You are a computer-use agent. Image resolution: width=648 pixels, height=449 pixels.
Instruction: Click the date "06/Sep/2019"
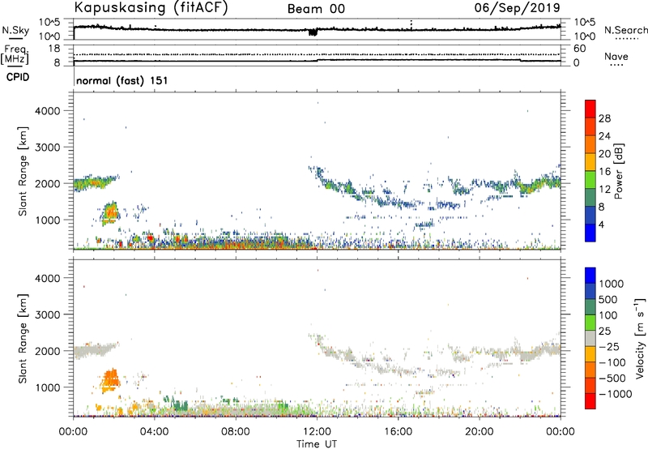(x=517, y=8)
